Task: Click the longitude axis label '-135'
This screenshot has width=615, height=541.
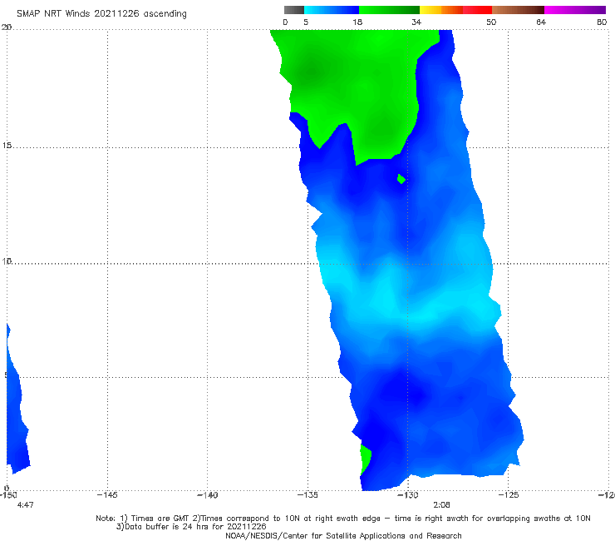Action: point(307,495)
